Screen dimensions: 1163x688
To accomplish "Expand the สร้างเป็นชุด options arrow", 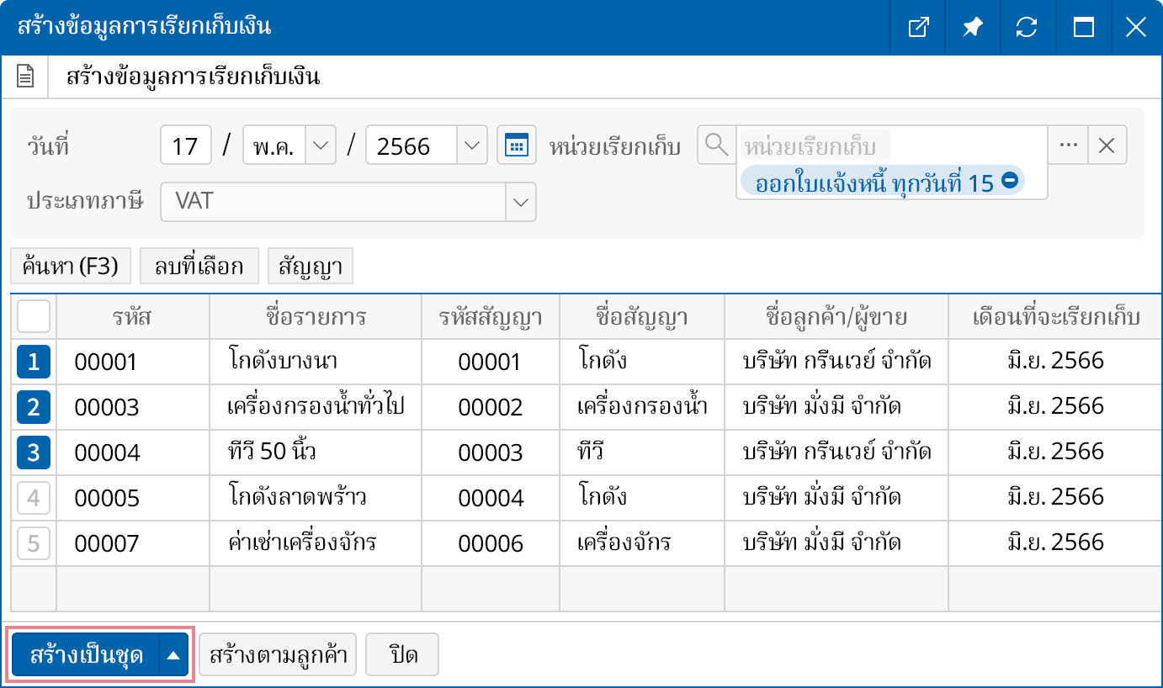I will [173, 654].
